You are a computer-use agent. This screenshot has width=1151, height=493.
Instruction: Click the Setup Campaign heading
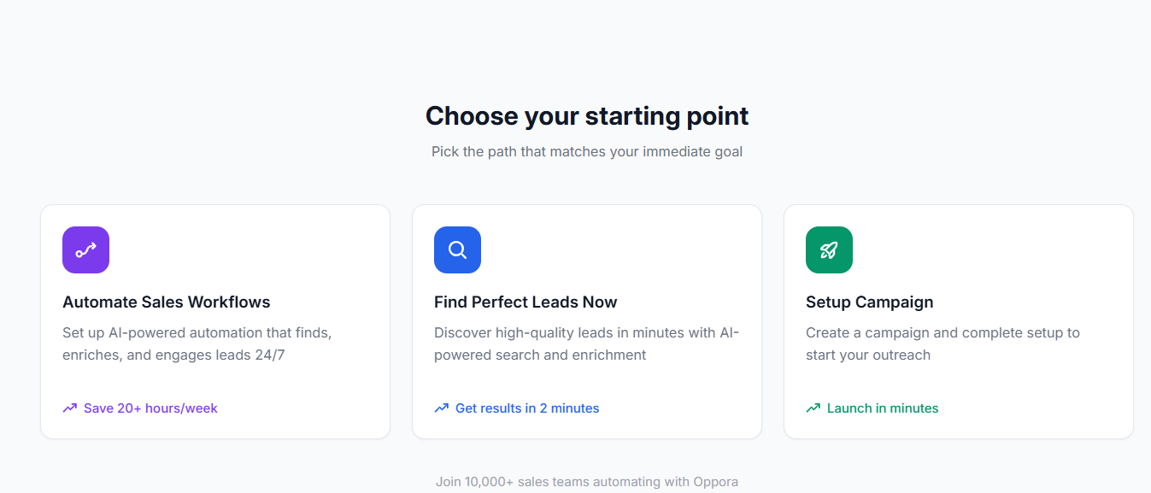click(x=870, y=302)
